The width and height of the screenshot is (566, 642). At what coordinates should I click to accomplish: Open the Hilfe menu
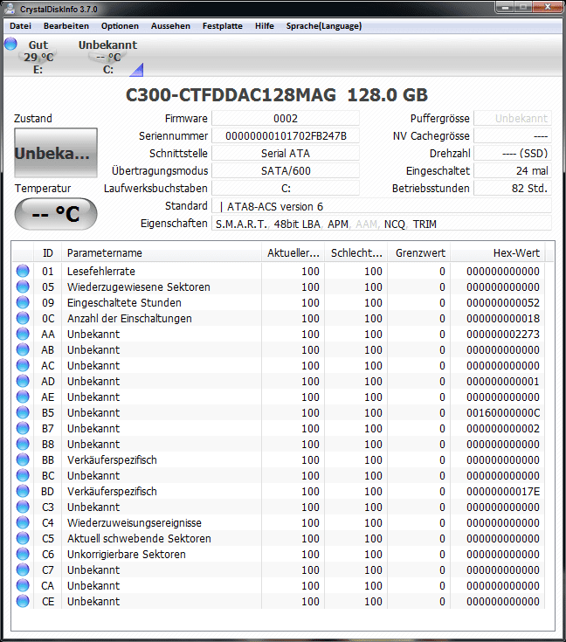(x=264, y=26)
